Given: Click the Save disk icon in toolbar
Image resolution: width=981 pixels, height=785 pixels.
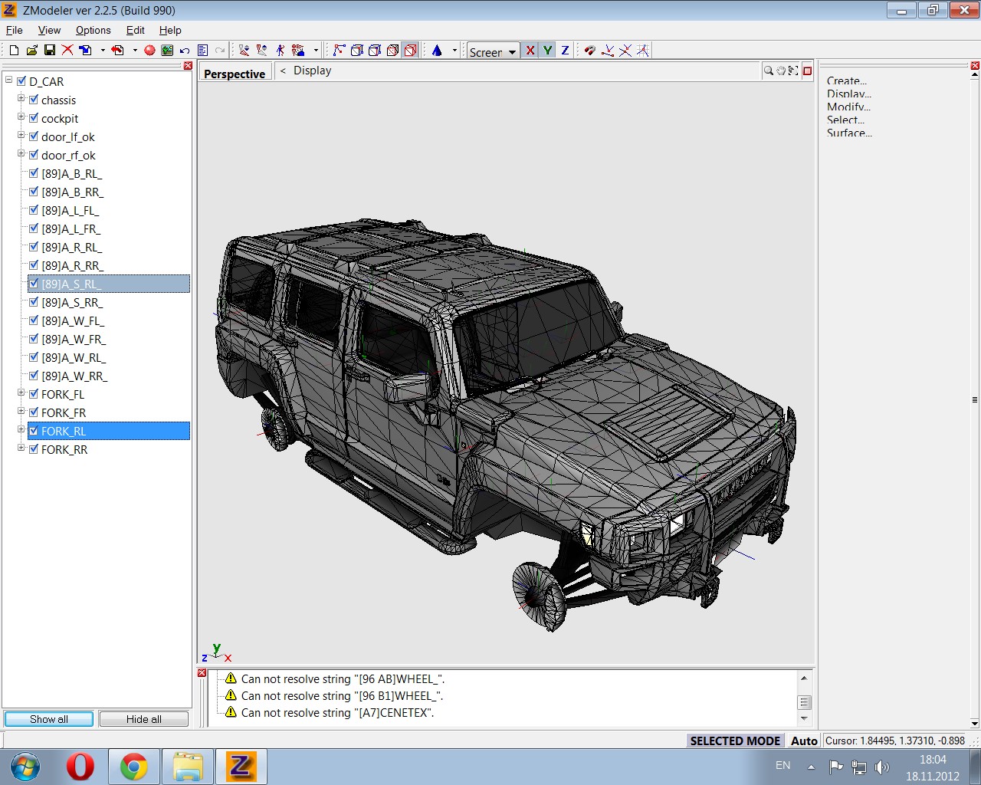Looking at the screenshot, I should pos(50,51).
